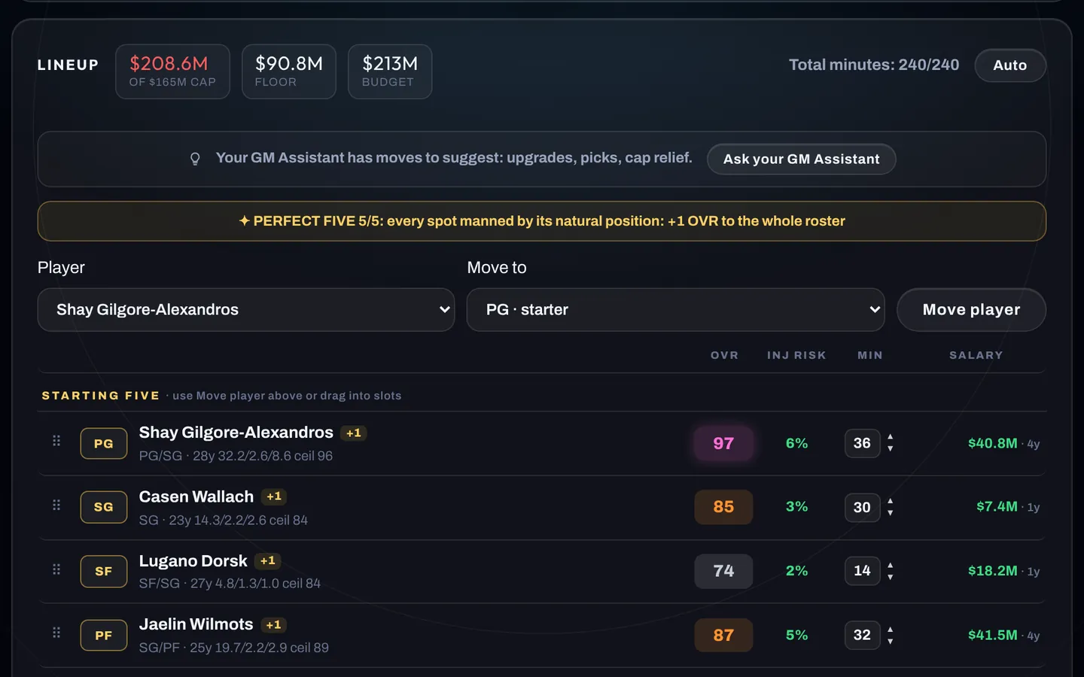Viewport: 1084px width, 677px height.
Task: Click the $18.2M salary value
Action: (992, 571)
